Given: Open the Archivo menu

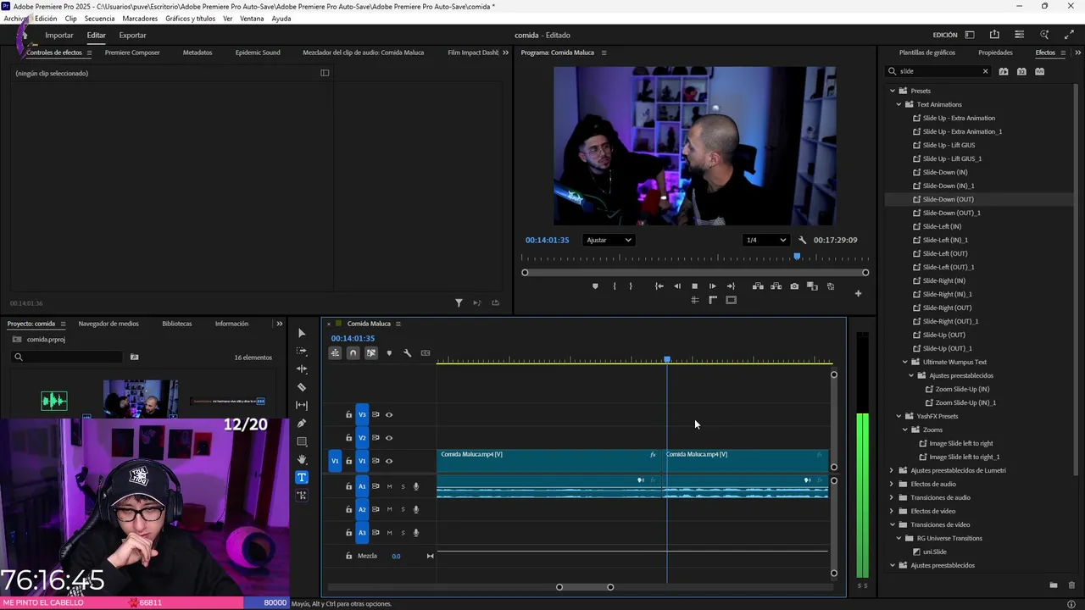Looking at the screenshot, I should click(15, 19).
